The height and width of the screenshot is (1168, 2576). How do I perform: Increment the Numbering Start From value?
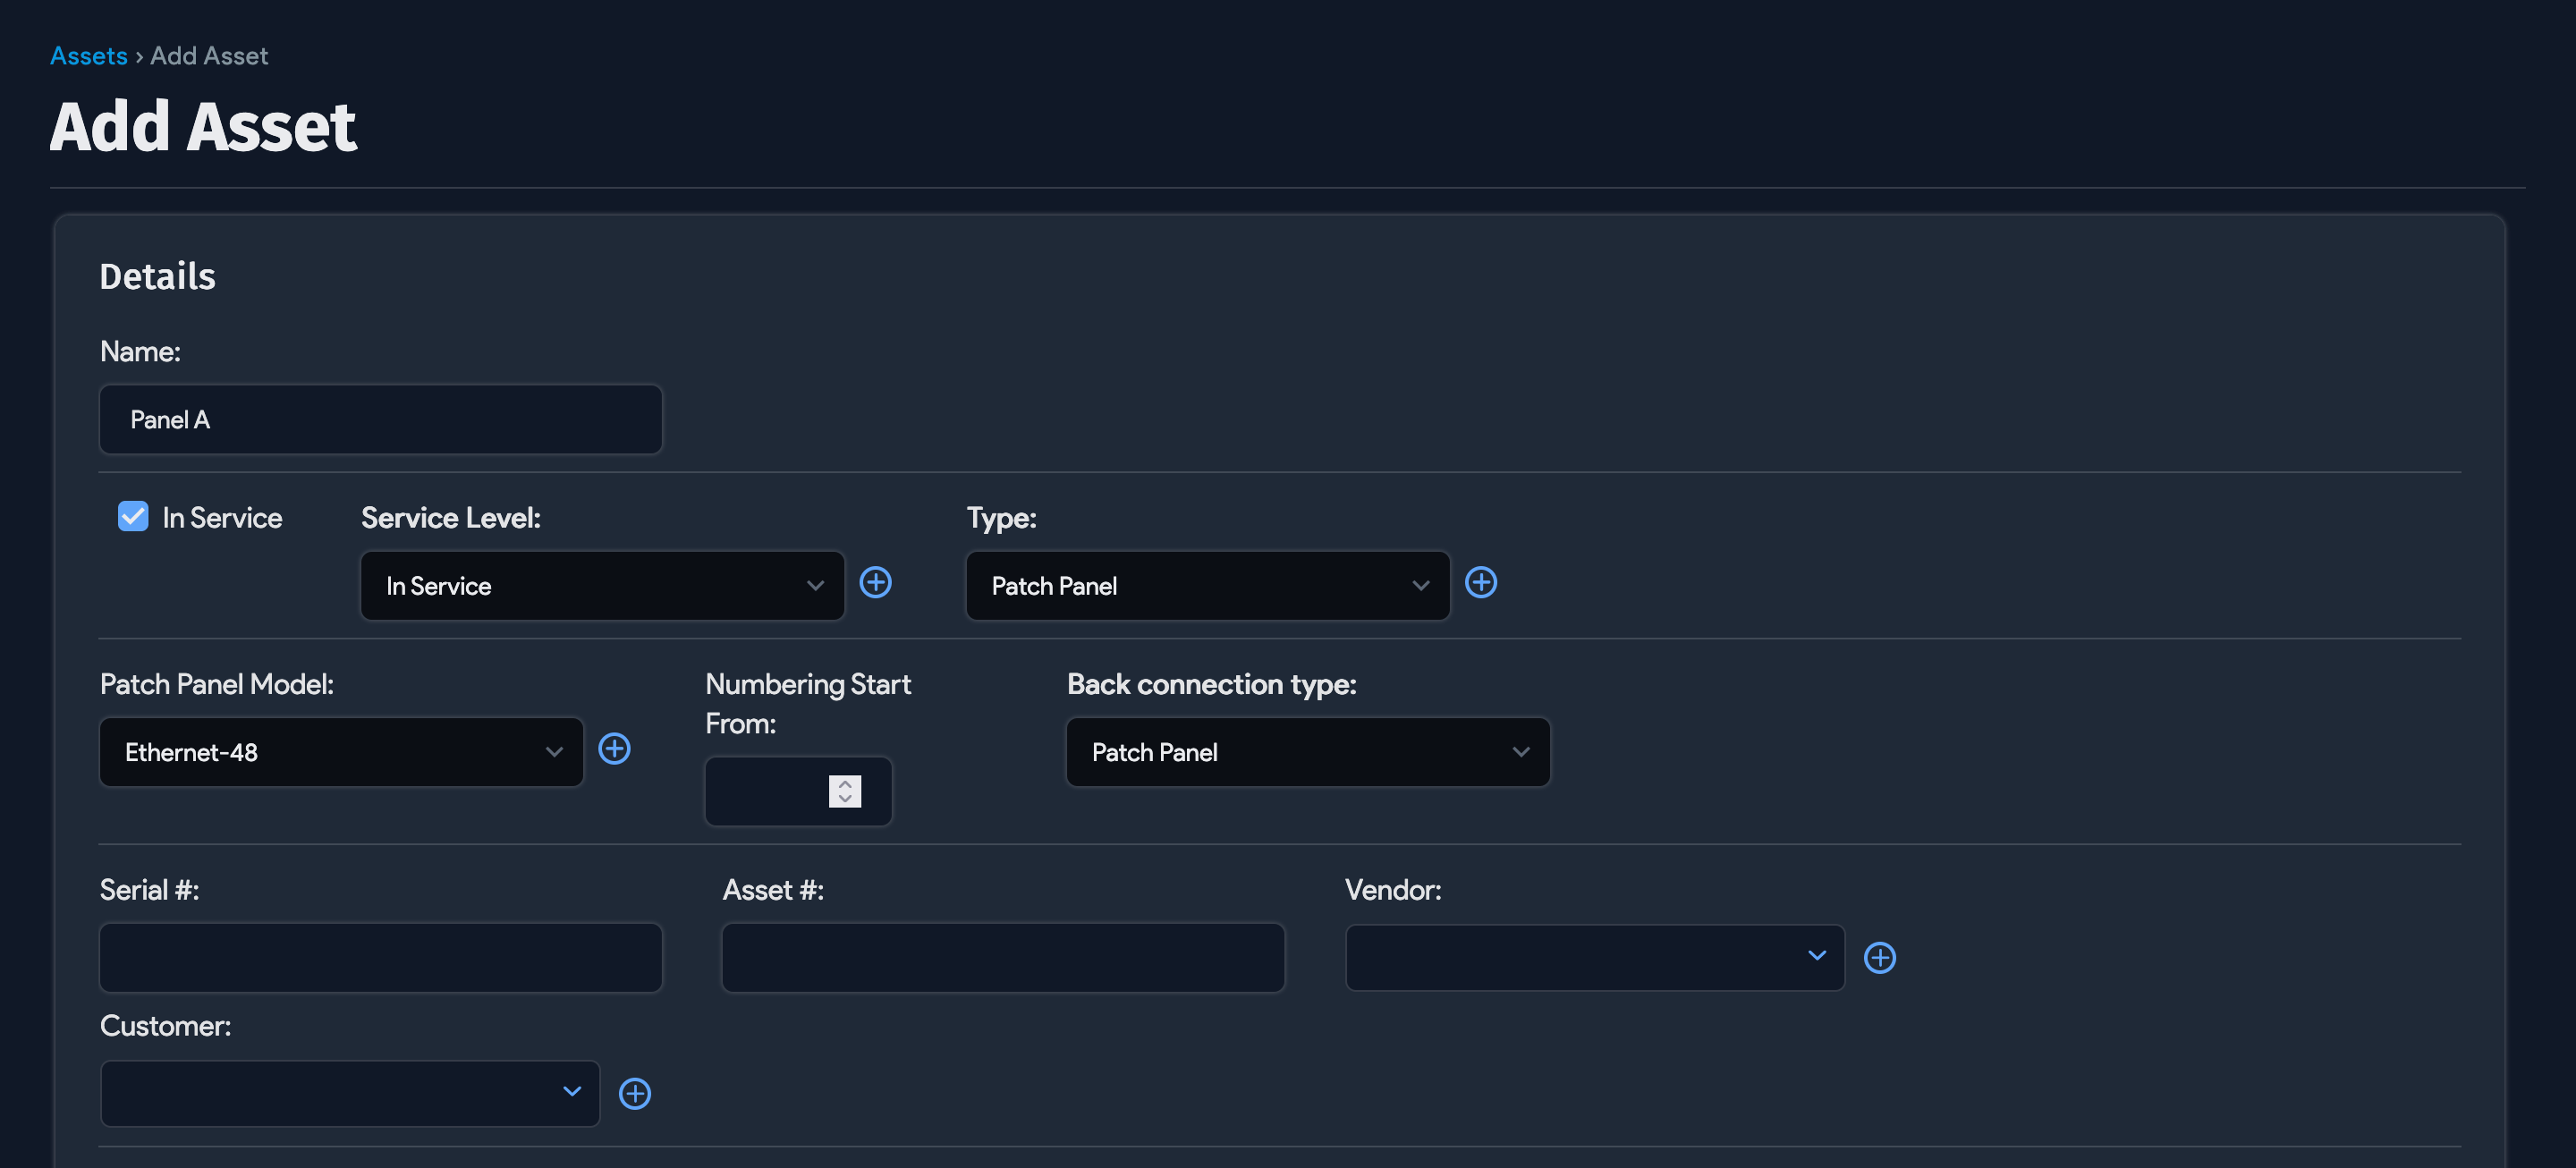pos(845,785)
